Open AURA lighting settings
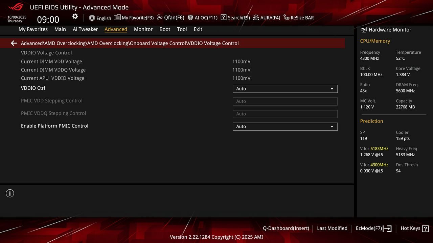433x243 pixels. click(x=267, y=18)
